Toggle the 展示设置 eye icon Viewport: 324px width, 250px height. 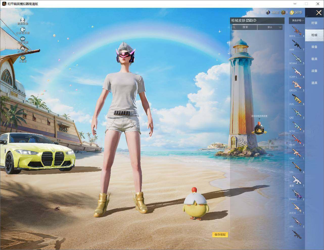click(23, 39)
